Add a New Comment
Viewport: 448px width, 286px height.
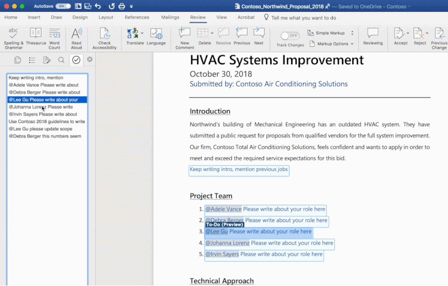184,38
